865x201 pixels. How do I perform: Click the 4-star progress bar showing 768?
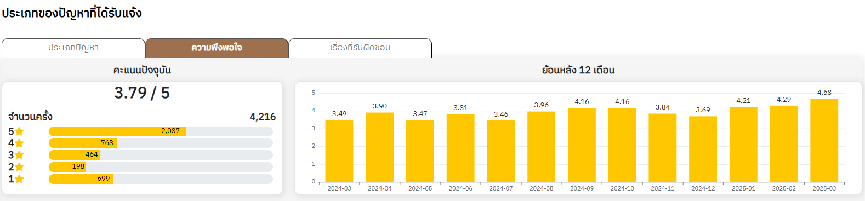161,143
